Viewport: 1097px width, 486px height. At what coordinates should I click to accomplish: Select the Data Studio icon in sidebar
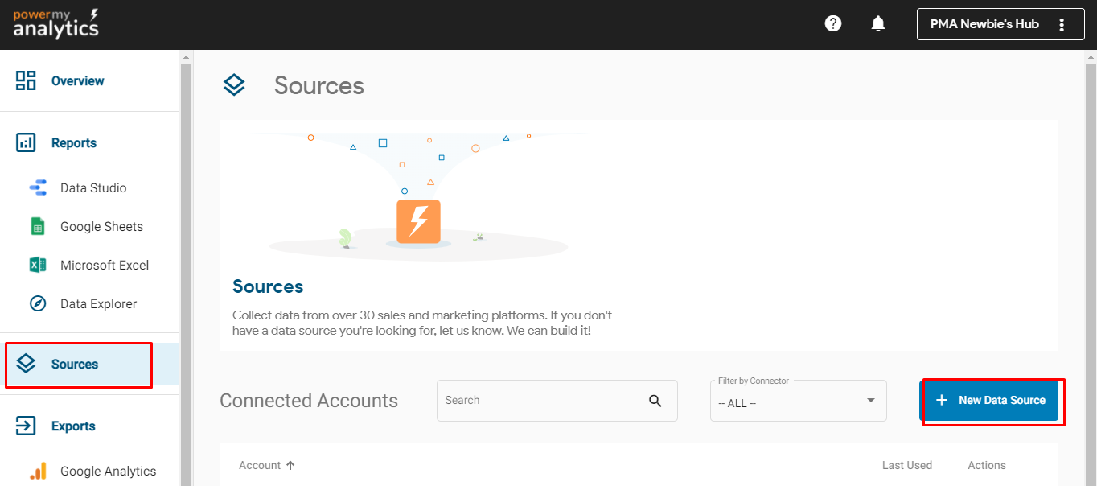click(x=38, y=187)
